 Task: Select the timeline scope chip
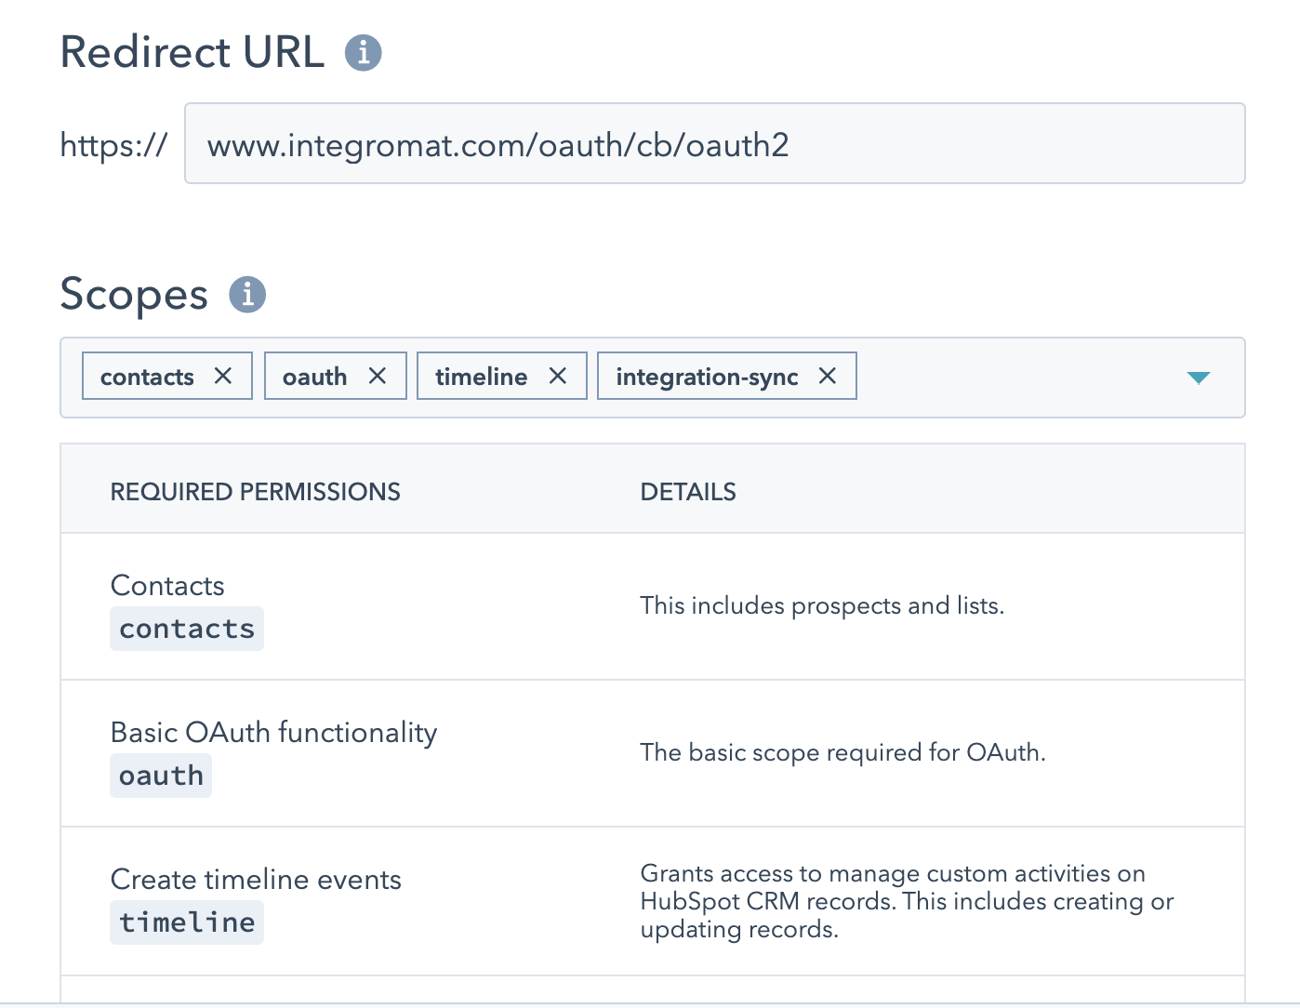pyautogui.click(x=481, y=376)
